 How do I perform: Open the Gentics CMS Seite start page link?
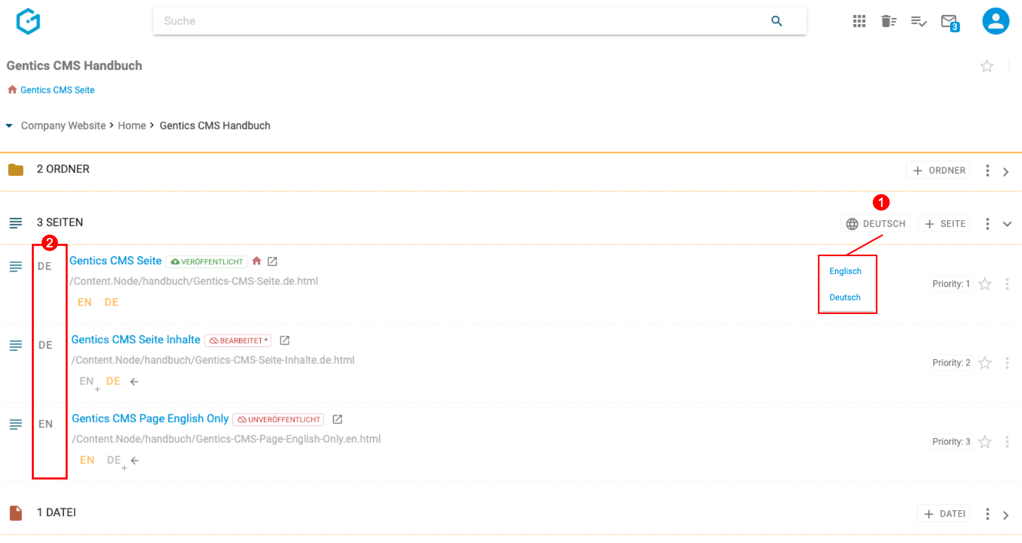[x=57, y=90]
